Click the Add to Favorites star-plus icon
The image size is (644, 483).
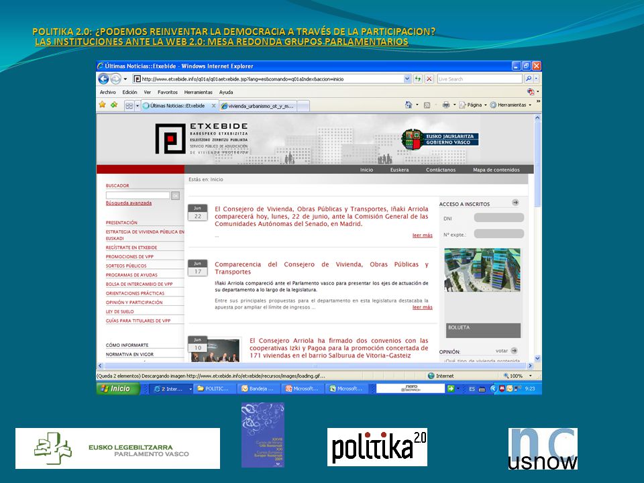point(114,105)
